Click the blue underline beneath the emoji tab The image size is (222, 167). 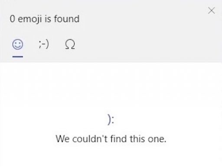click(x=18, y=57)
